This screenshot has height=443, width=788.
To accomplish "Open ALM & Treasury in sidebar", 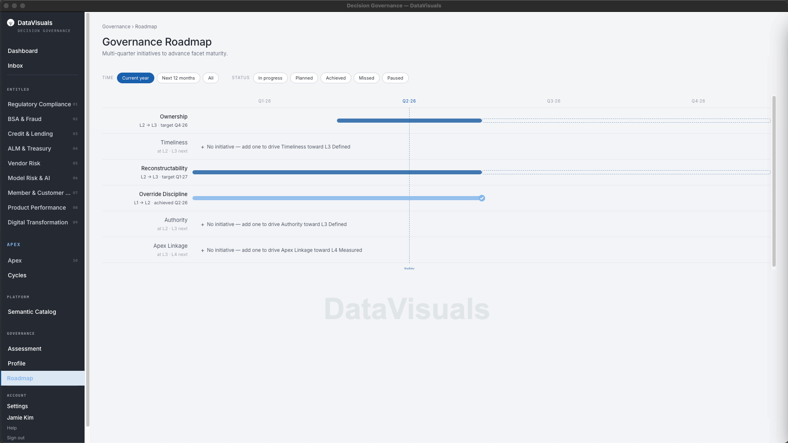I will (43, 148).
